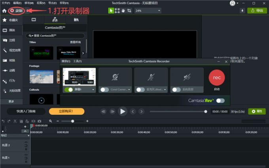Step to previous frame in playback controls
The width and height of the screenshot is (269, 168).
103,111
